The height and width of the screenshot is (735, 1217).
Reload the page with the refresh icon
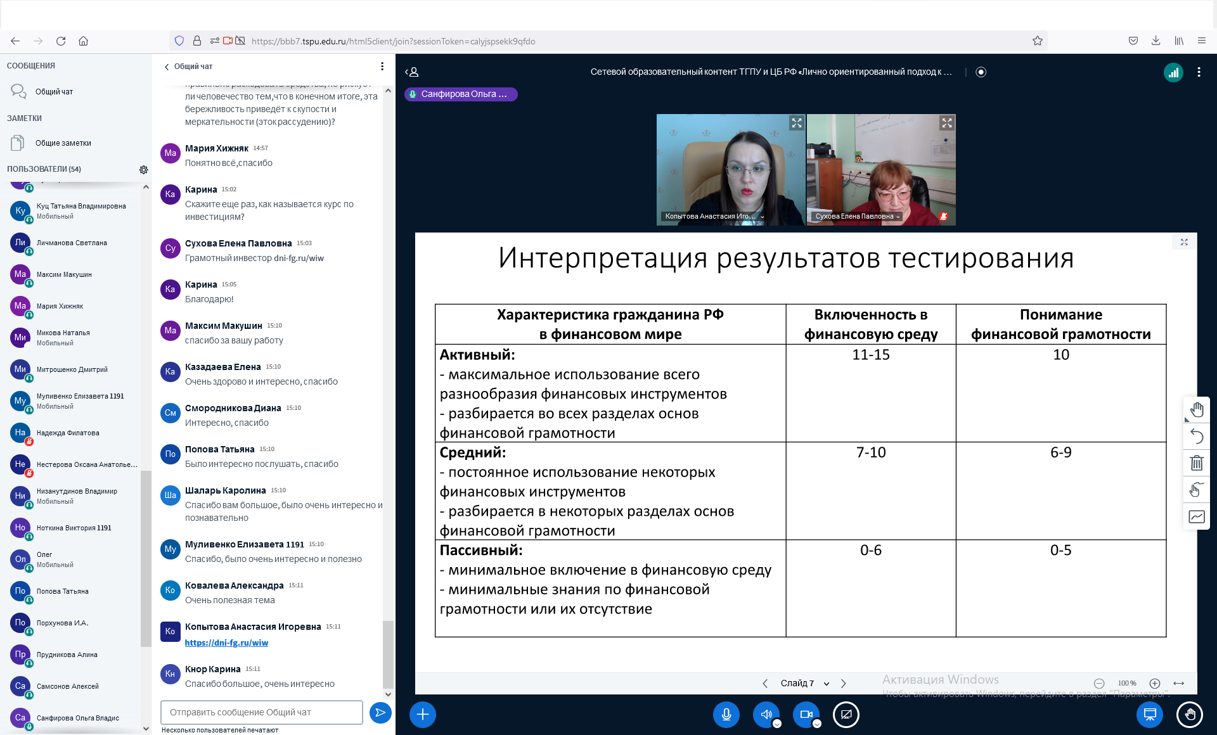(61, 41)
